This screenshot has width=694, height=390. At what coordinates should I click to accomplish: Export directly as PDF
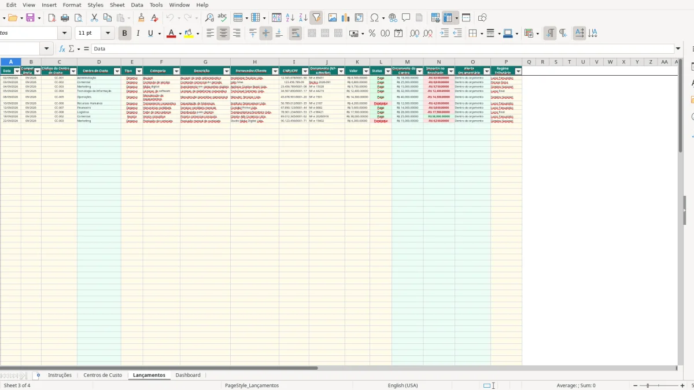tap(51, 18)
